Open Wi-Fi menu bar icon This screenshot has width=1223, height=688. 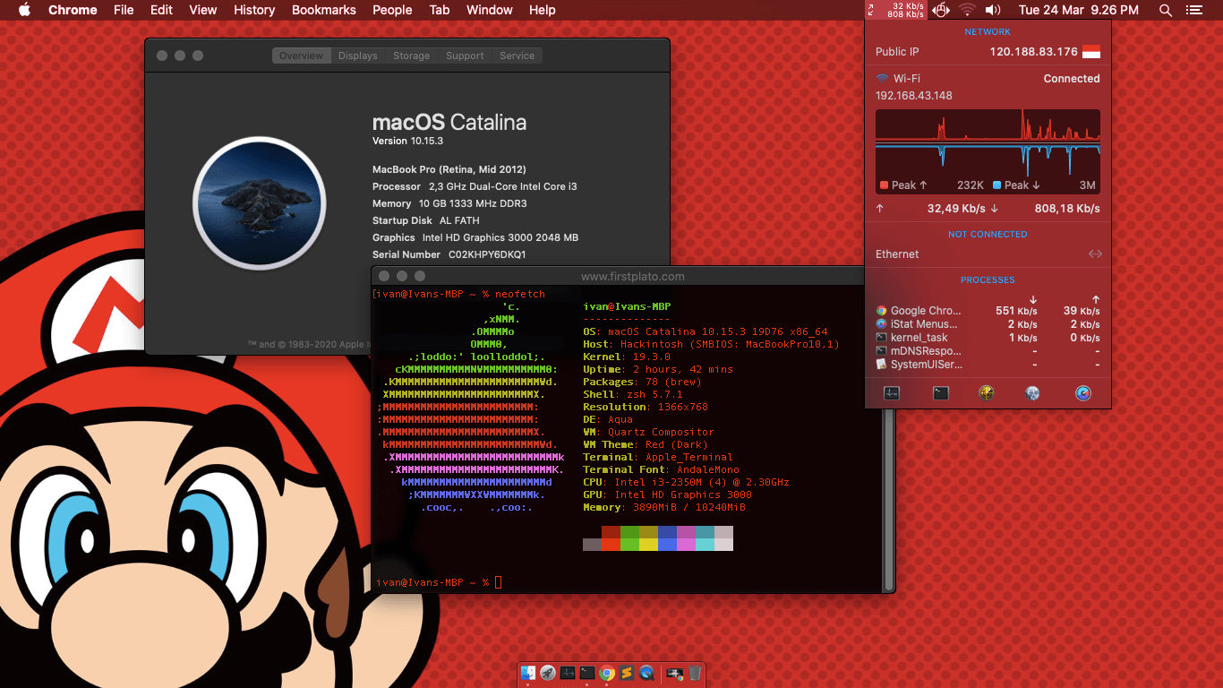click(x=967, y=10)
